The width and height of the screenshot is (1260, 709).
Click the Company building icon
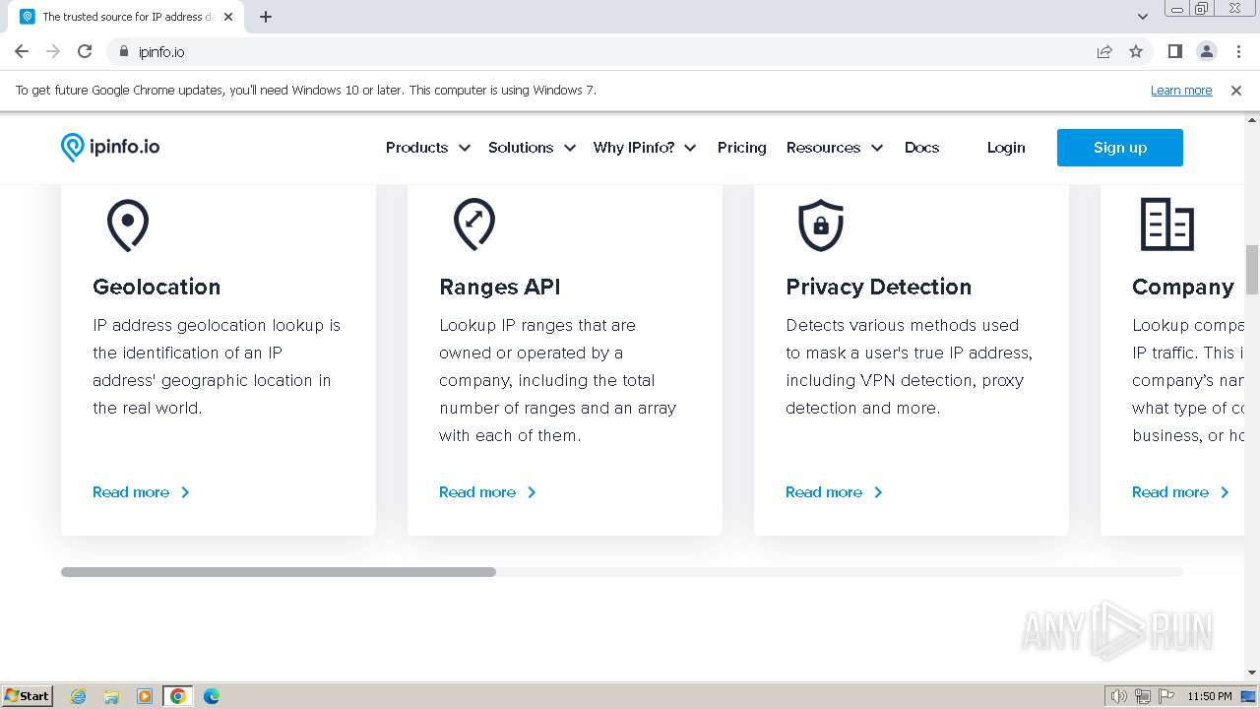click(1166, 225)
